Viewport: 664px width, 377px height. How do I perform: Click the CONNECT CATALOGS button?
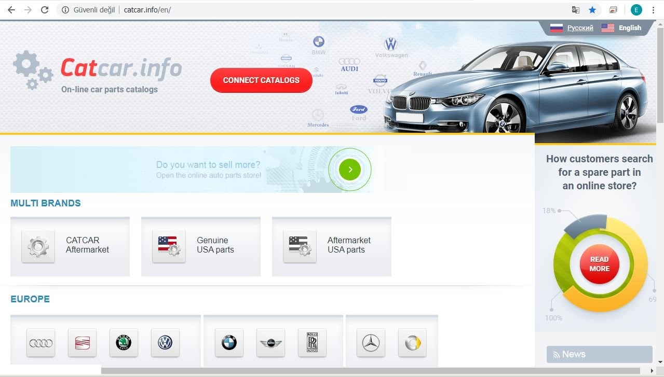click(x=261, y=80)
